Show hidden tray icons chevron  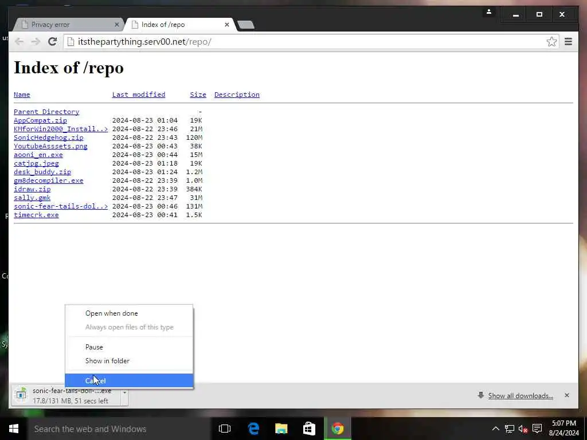pos(495,429)
